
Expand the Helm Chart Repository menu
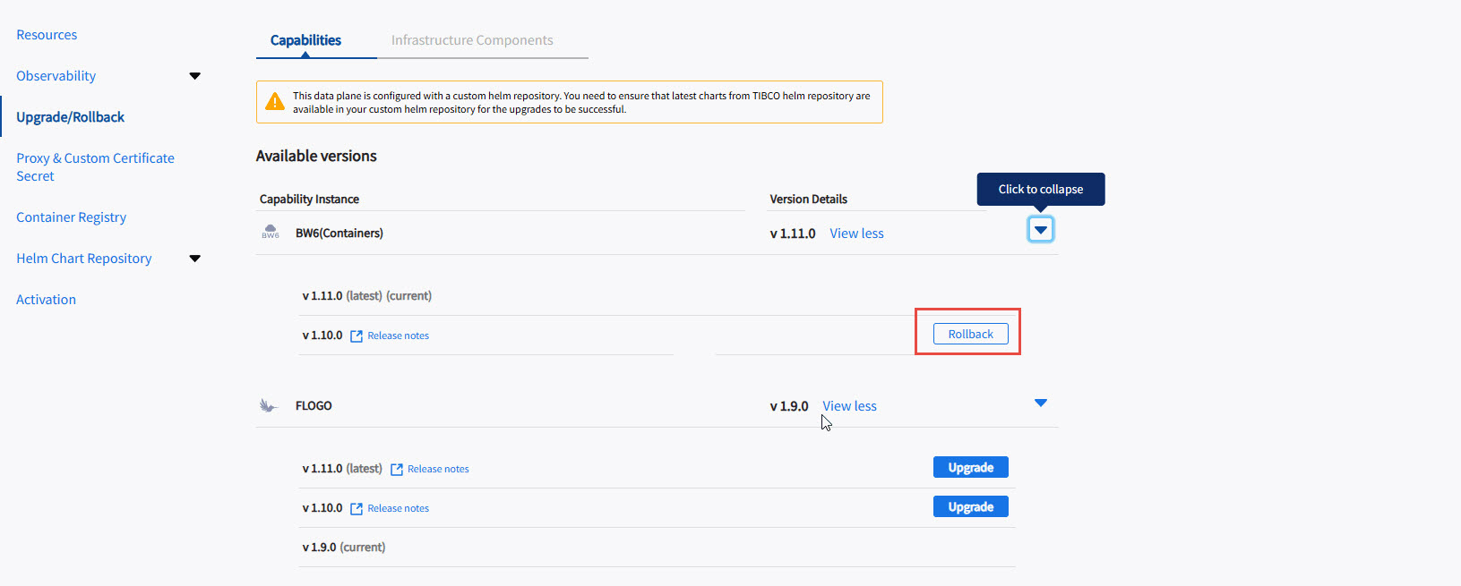tap(194, 259)
